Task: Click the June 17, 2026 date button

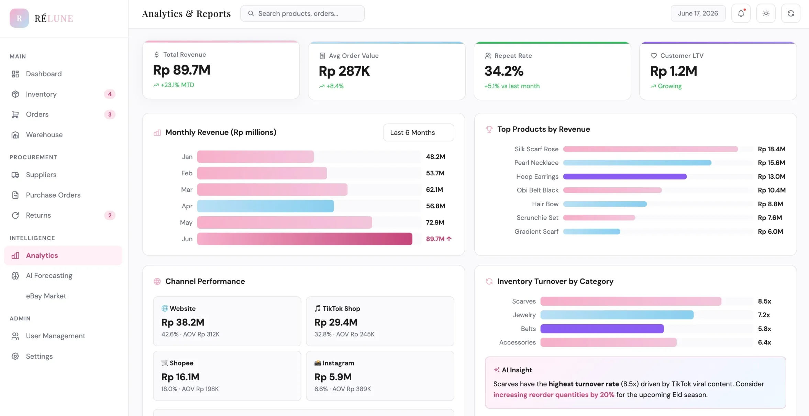Action: 698,13
